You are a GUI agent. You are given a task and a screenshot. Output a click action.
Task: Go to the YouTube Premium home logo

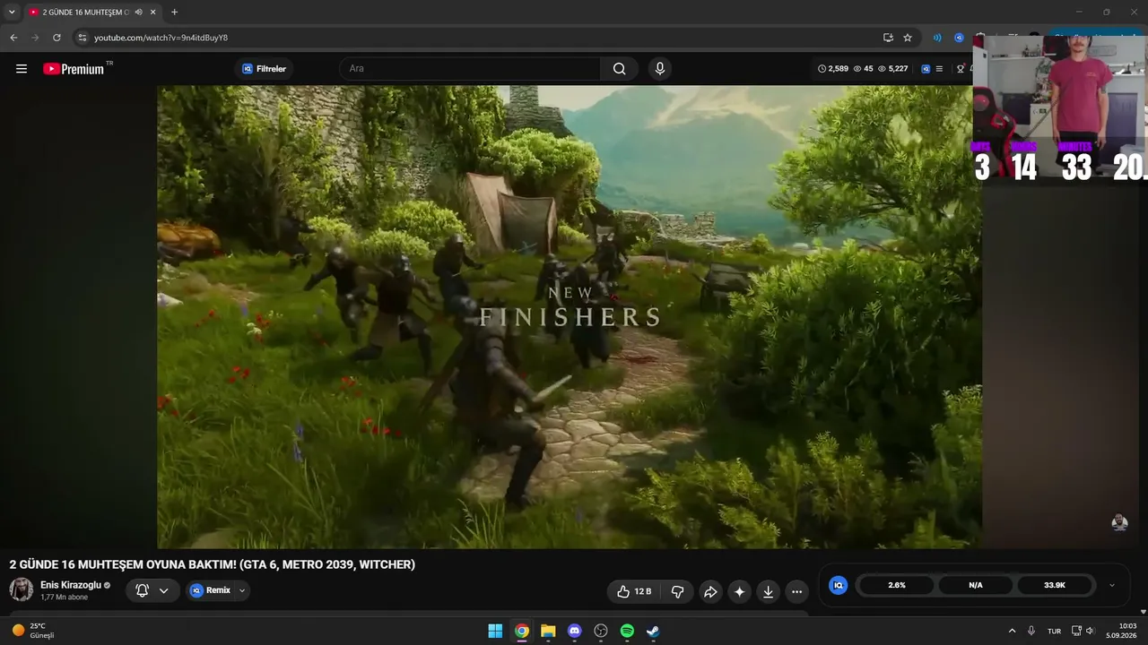pyautogui.click(x=74, y=69)
